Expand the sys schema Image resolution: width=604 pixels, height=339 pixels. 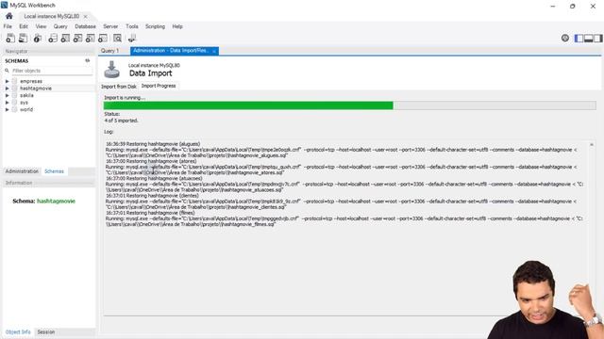click(x=7, y=103)
